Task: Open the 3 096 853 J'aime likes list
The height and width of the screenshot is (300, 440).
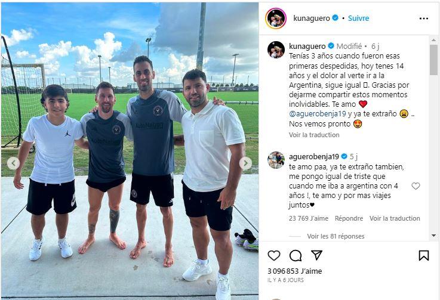Action: click(x=295, y=271)
